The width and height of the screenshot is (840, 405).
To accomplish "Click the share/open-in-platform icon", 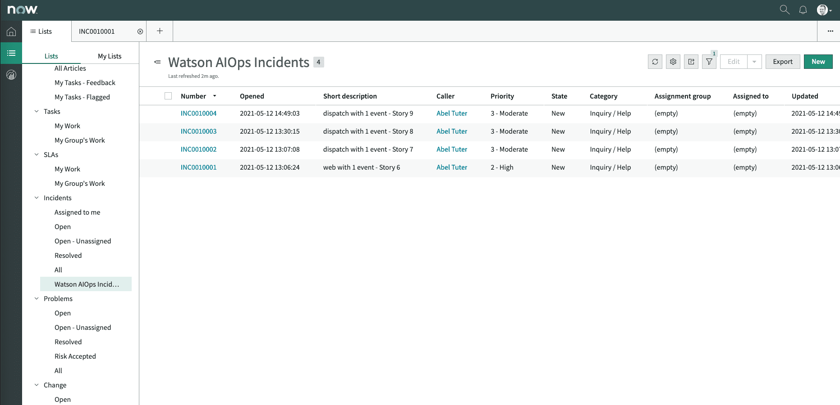I will tap(691, 62).
